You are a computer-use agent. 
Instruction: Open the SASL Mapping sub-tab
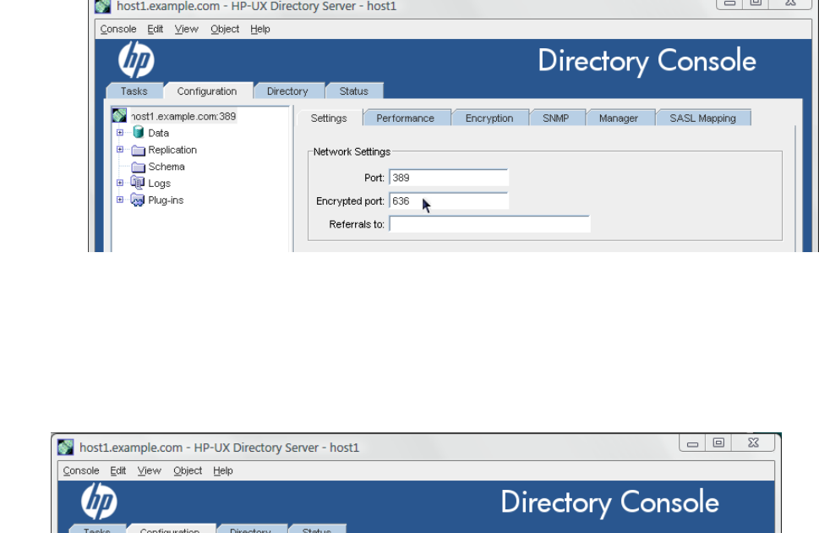[x=703, y=118]
